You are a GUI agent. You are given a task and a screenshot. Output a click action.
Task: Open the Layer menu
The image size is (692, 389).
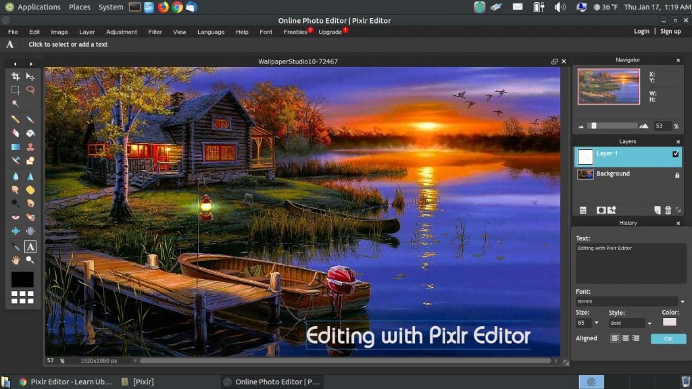click(x=87, y=32)
